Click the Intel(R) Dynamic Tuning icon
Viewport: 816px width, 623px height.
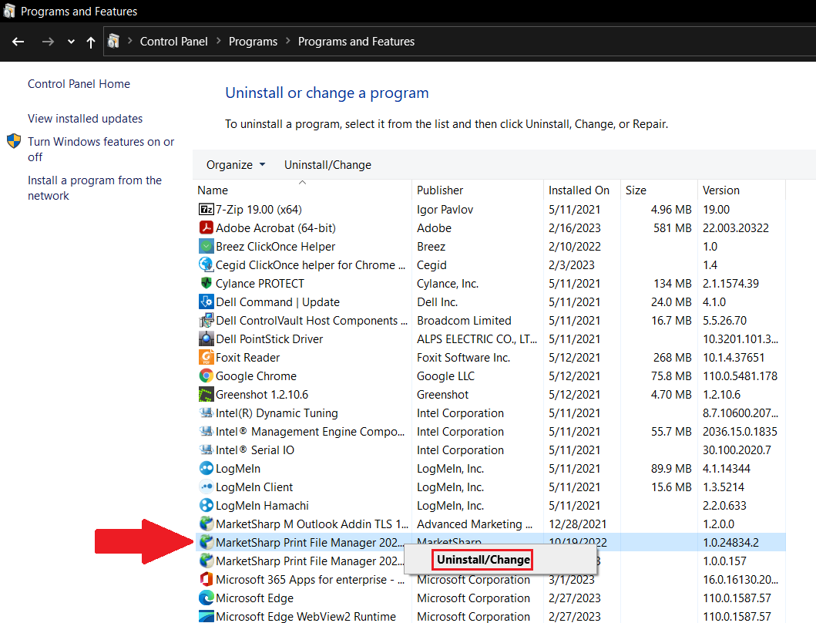[207, 413]
